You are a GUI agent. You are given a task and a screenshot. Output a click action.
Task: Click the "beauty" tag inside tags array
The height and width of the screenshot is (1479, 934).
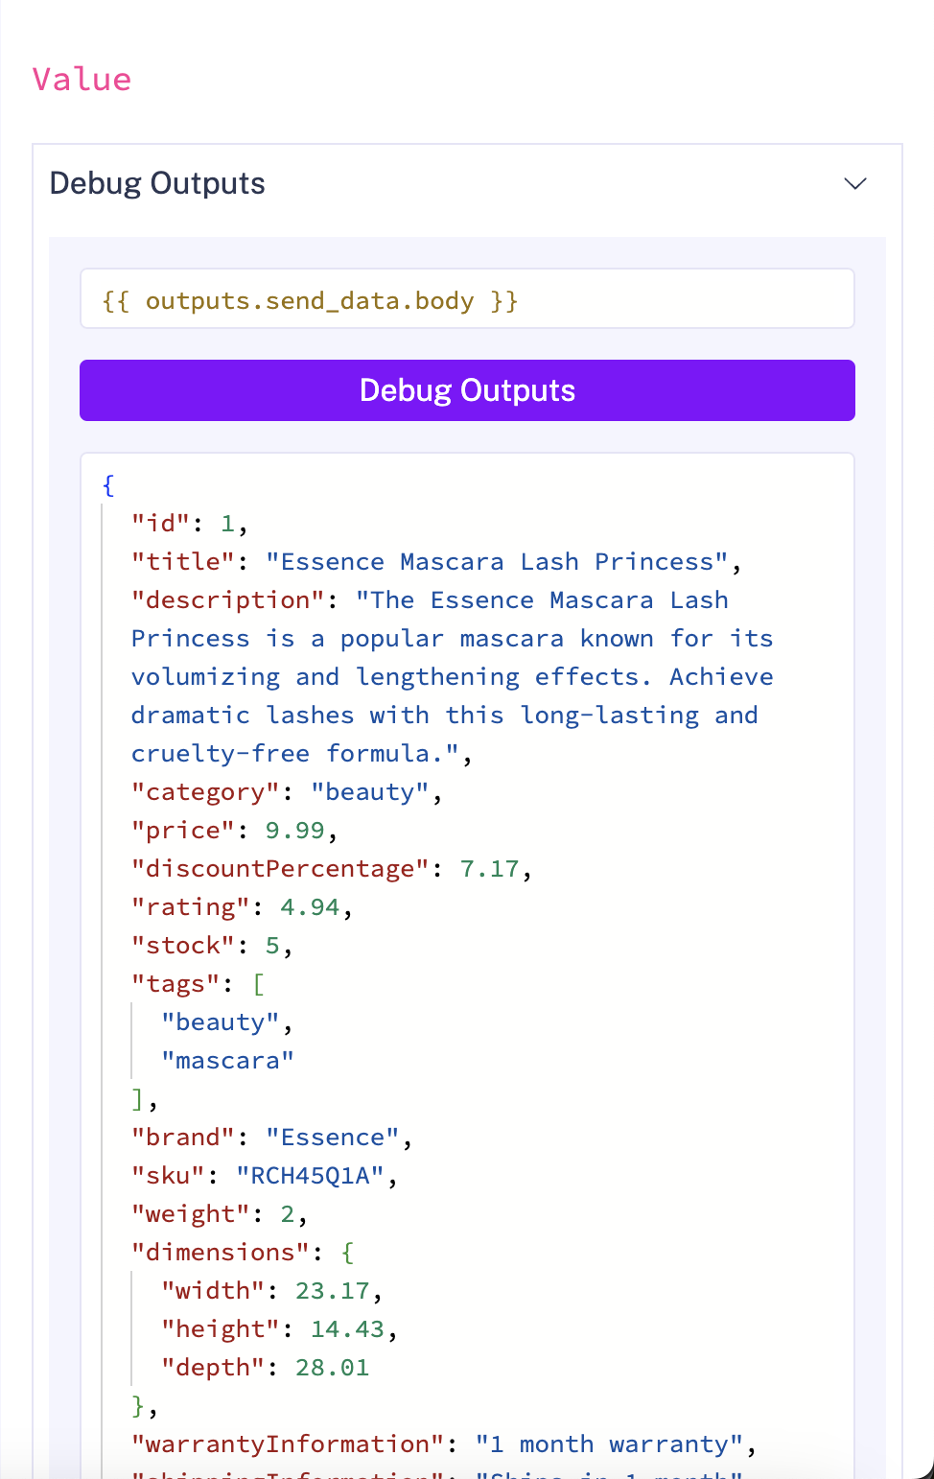pyautogui.click(x=220, y=1021)
